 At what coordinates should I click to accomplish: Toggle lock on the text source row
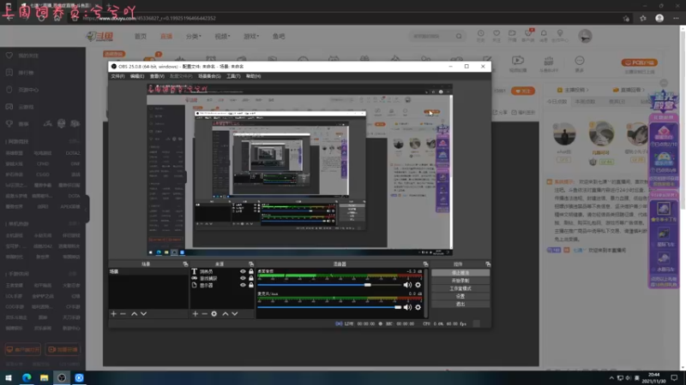pyautogui.click(x=251, y=271)
